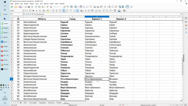Open borders dropdown arrow

(x=113, y=11)
